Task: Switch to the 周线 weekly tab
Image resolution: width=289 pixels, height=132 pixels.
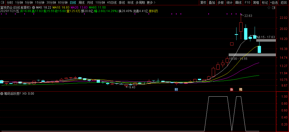Action: click(x=81, y=3)
